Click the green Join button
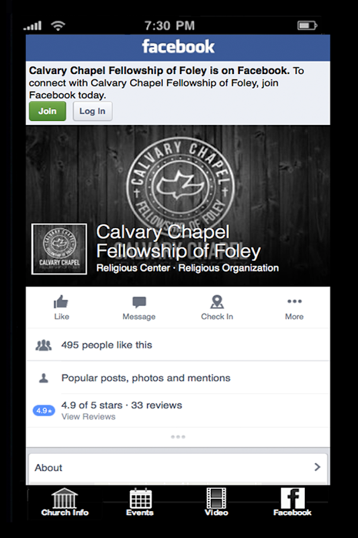Screen dimensions: 358x538 [47, 111]
